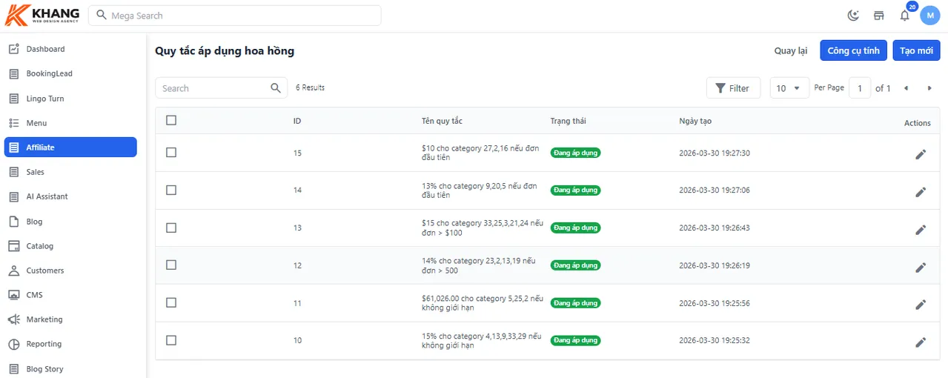The width and height of the screenshot is (948, 378).
Task: Edit rule ID 15 with pencil icon
Action: click(921, 154)
